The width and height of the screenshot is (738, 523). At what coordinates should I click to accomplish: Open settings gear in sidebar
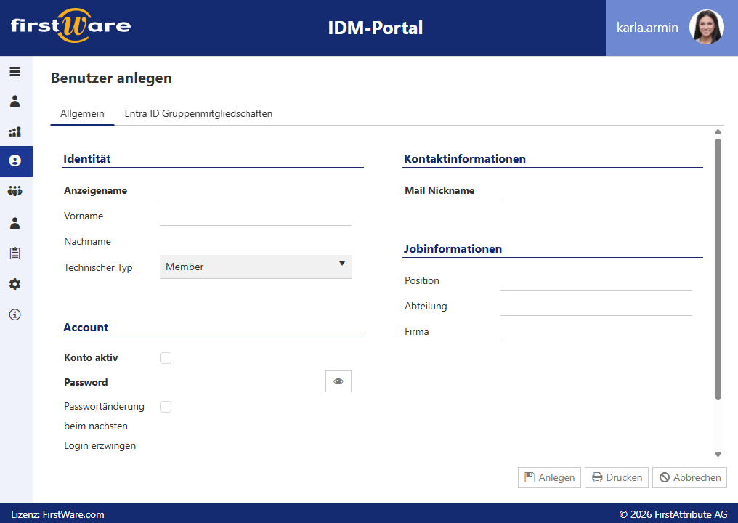[15, 284]
